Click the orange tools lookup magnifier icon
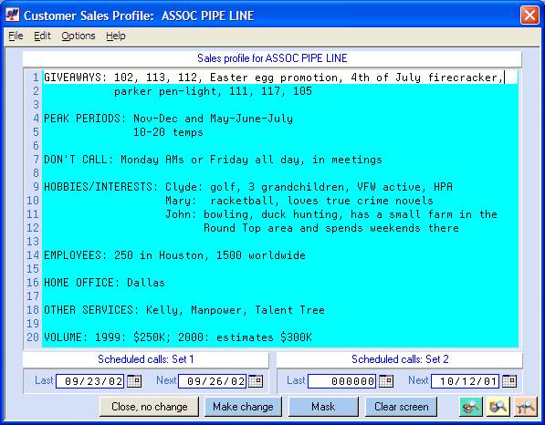 [526, 407]
